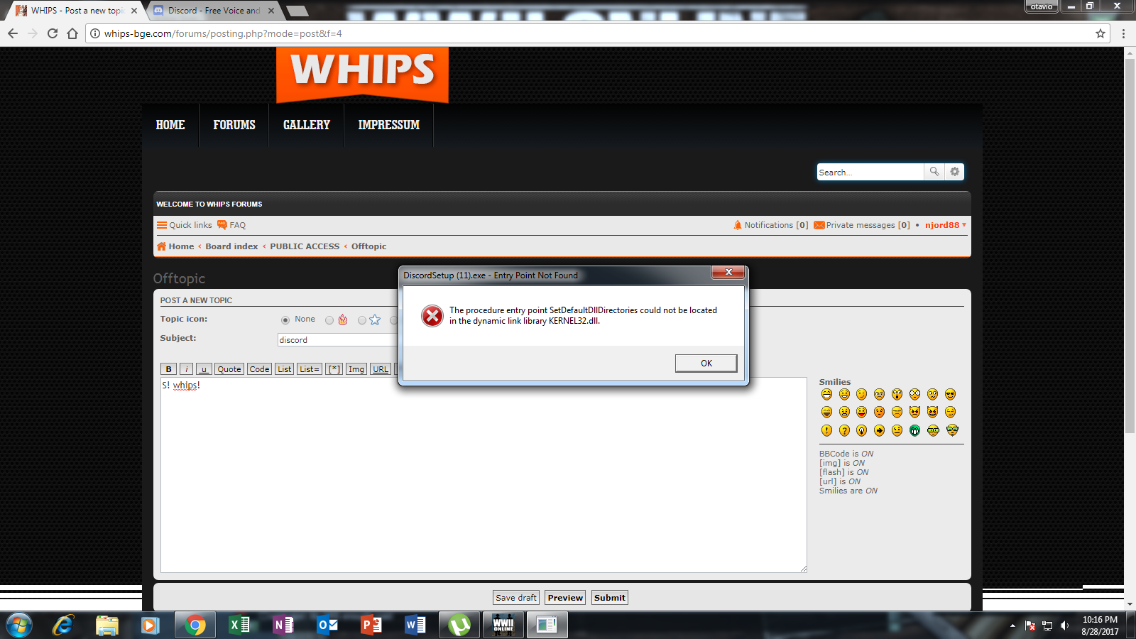The width and height of the screenshot is (1136, 639).
Task: Click the Submit button
Action: [x=610, y=598]
